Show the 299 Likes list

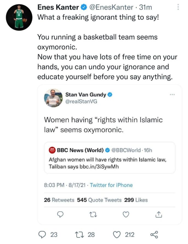136,200
